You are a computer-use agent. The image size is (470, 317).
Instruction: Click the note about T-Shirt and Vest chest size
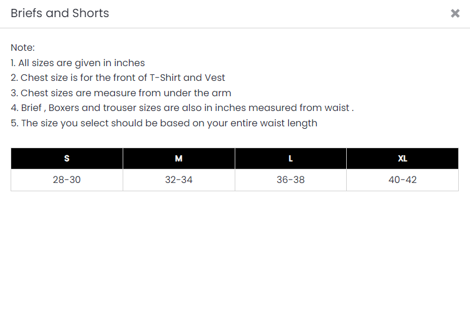coord(118,78)
